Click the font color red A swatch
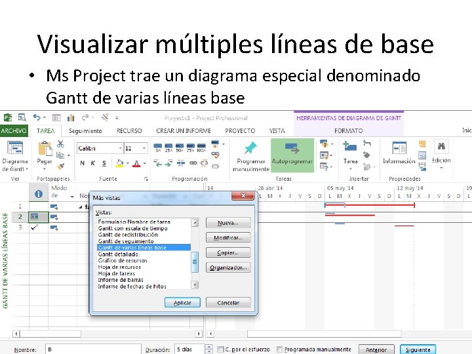Image resolution: width=472 pixels, height=354 pixels. pos(136,163)
